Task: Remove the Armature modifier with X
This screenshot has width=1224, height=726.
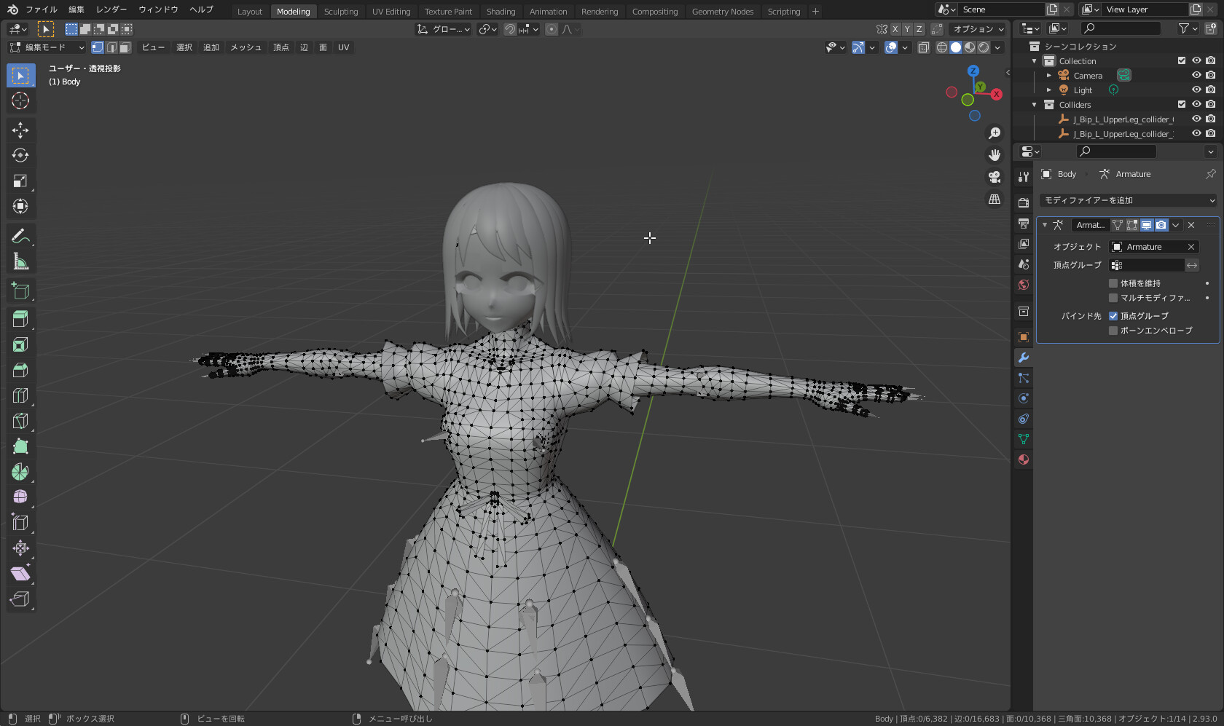Action: 1191,225
